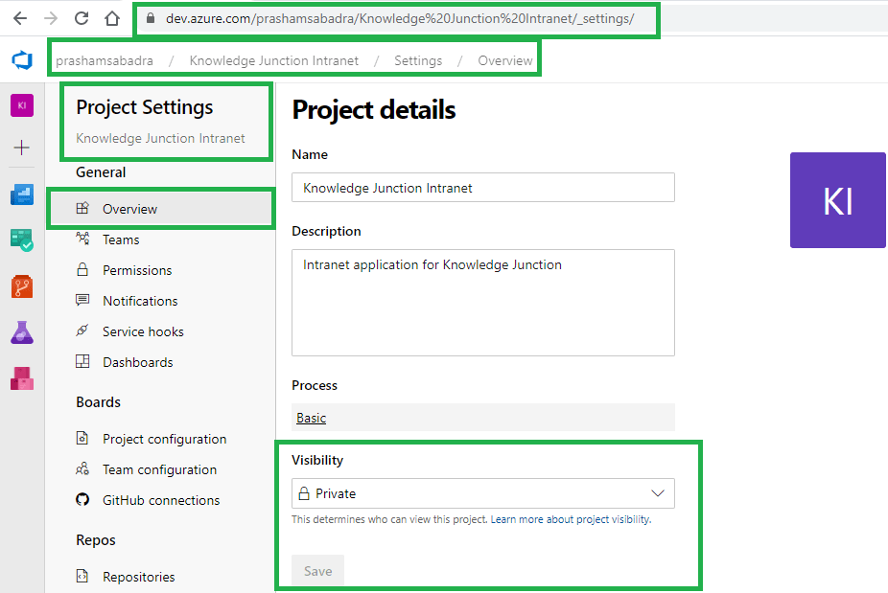Click the Notifications chat icon
Viewport: 888px width, 593px height.
click(82, 300)
